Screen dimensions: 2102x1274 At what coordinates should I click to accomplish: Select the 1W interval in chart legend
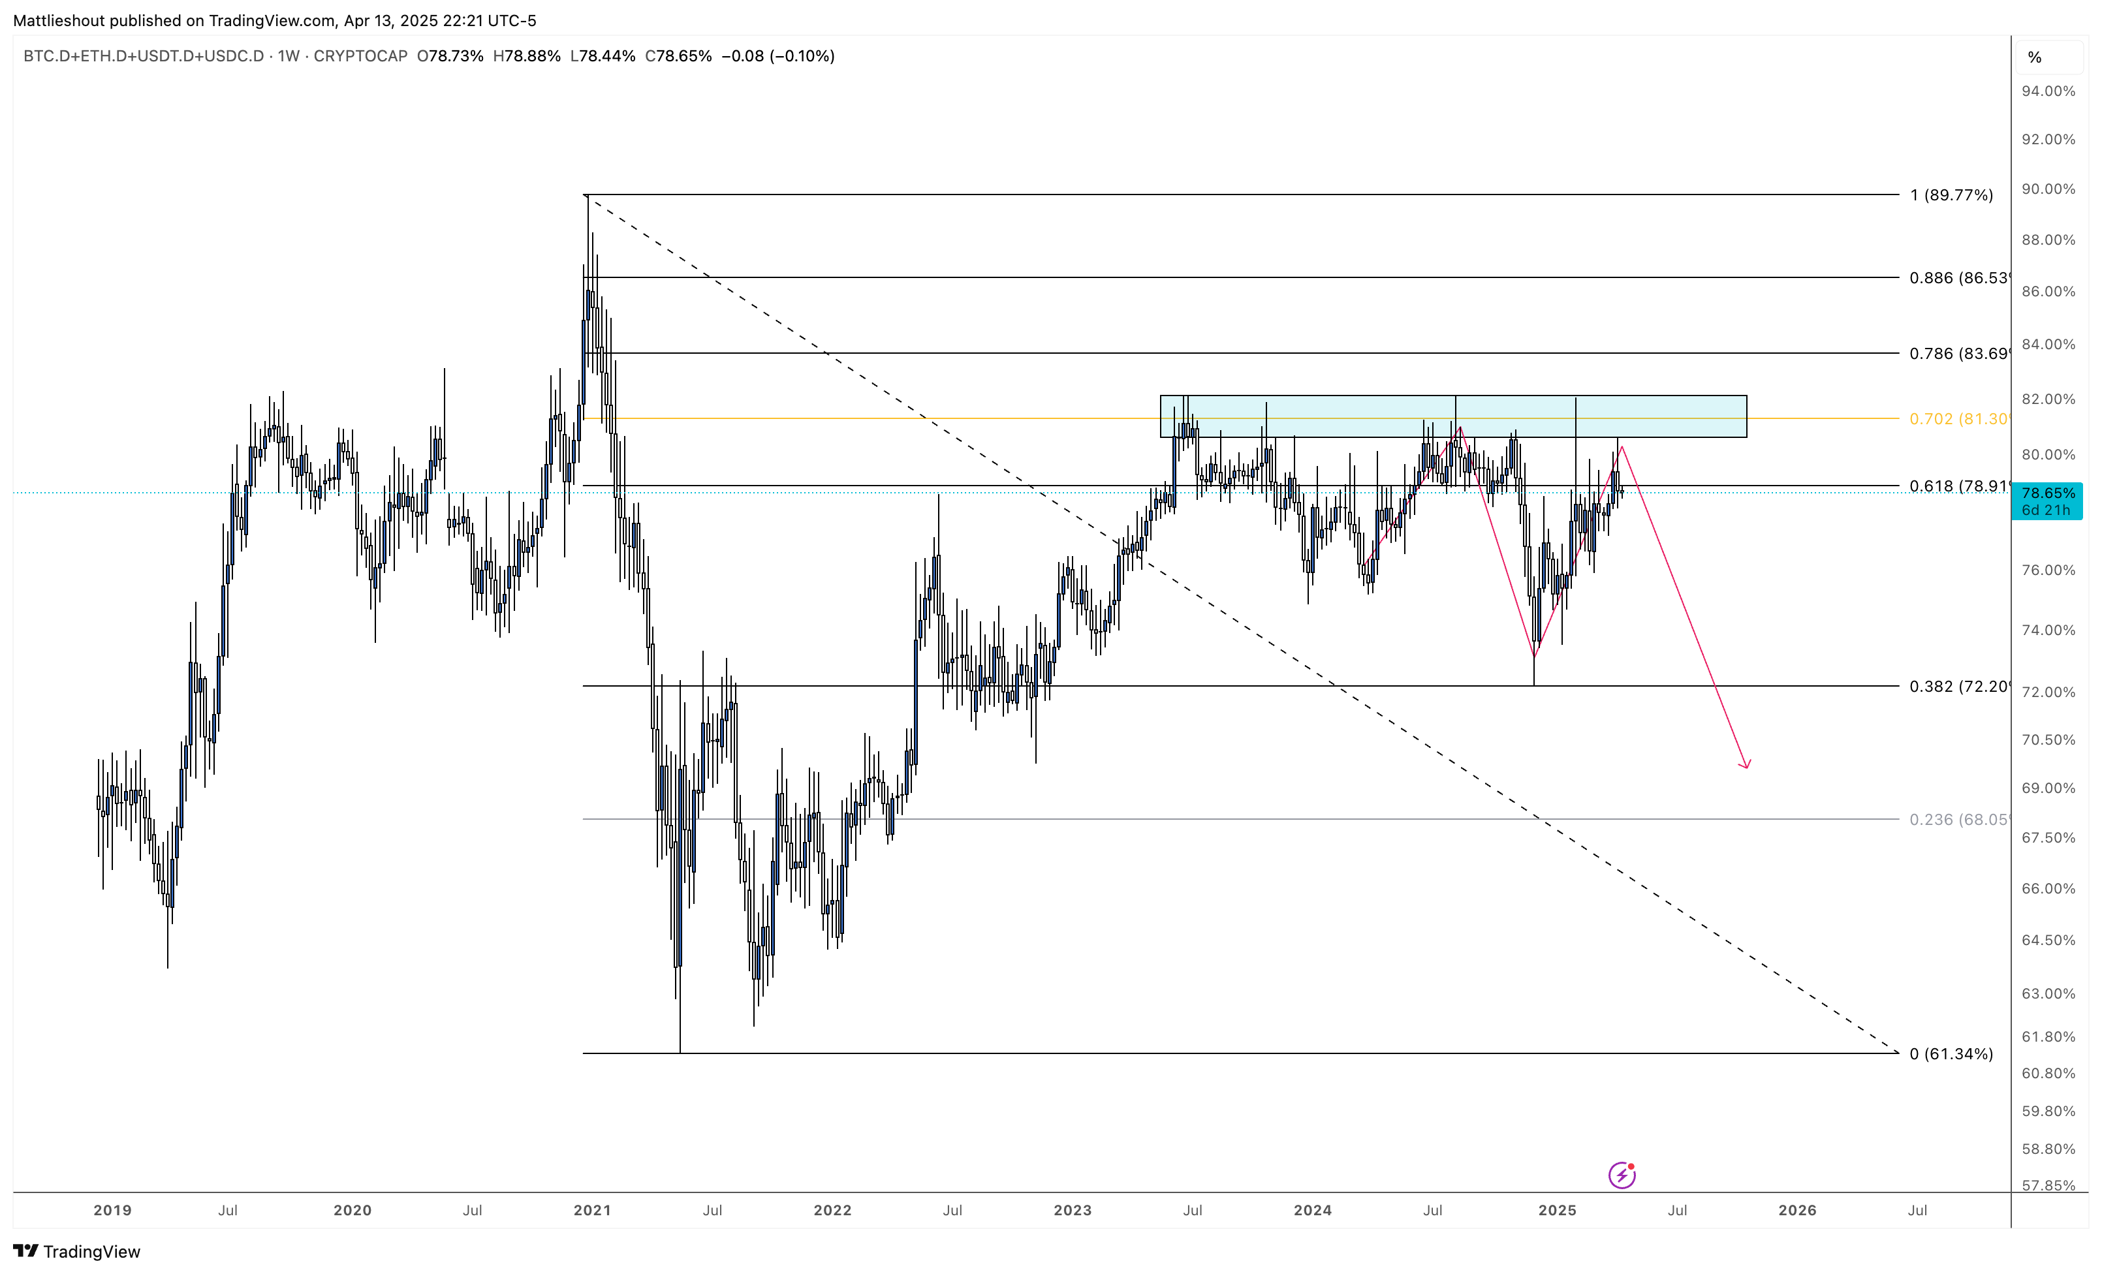289,56
